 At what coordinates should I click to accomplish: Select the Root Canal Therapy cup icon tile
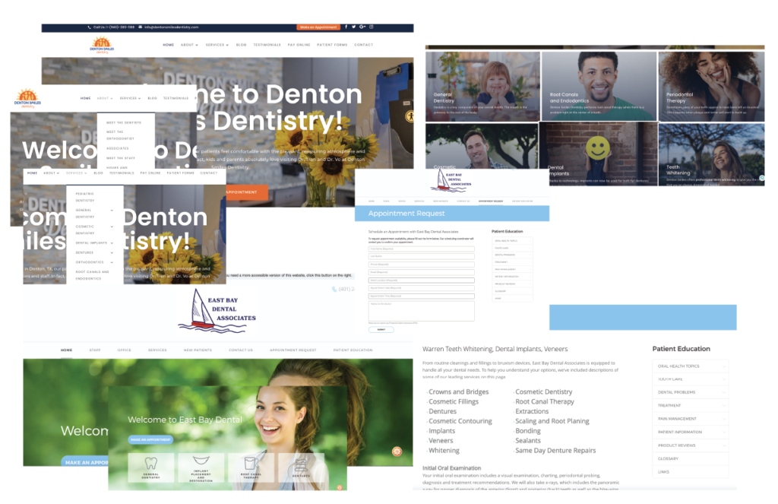point(251,468)
